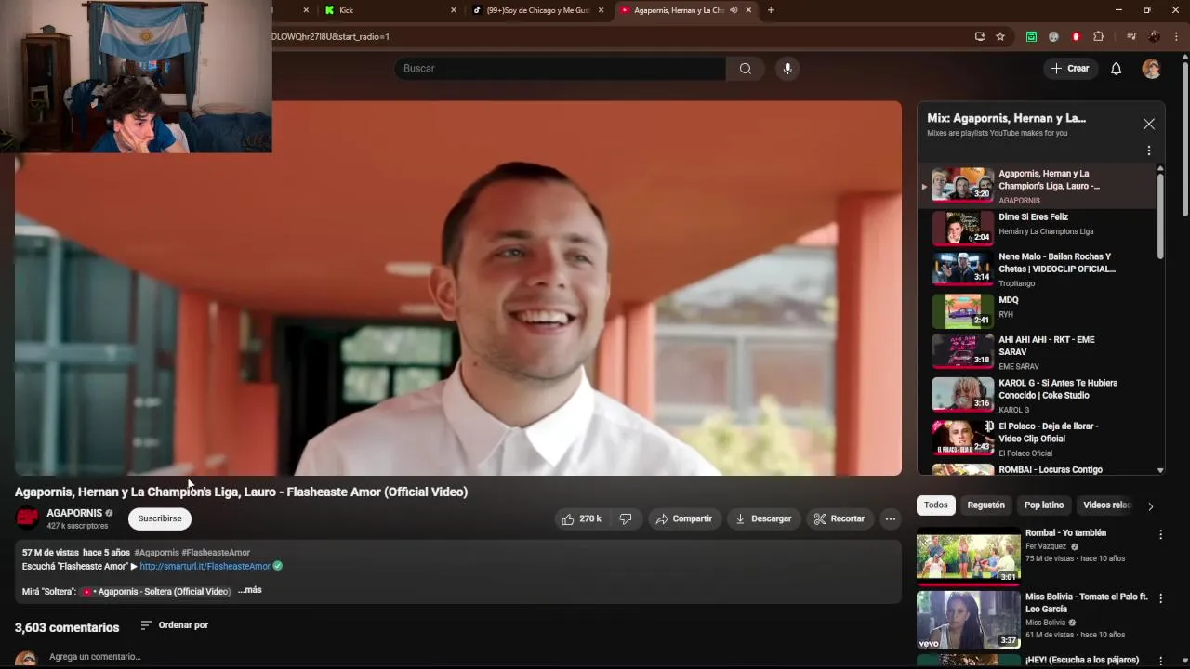Open options for Miss Bolivia video
Screen dimensions: 1190x669
(x=1160, y=597)
